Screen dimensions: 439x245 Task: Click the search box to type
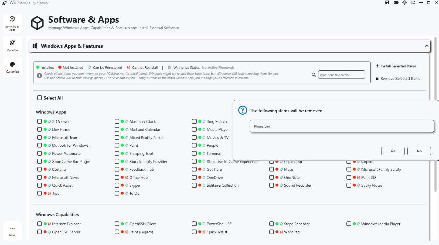coord(342,75)
